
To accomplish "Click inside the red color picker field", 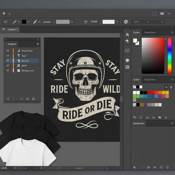I will pyautogui.click(x=153, y=56).
